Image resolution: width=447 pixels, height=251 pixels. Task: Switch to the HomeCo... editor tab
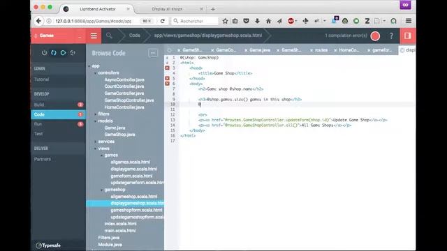[x=349, y=50]
